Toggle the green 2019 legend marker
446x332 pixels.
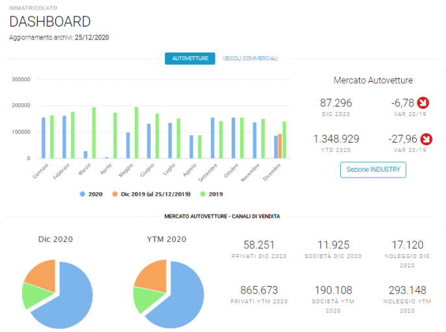pyautogui.click(x=203, y=195)
